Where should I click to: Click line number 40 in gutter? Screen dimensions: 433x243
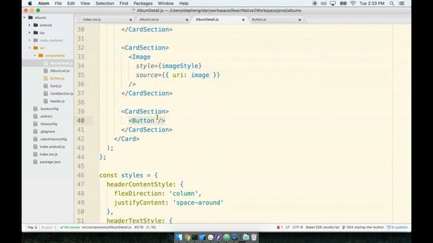[x=81, y=121]
